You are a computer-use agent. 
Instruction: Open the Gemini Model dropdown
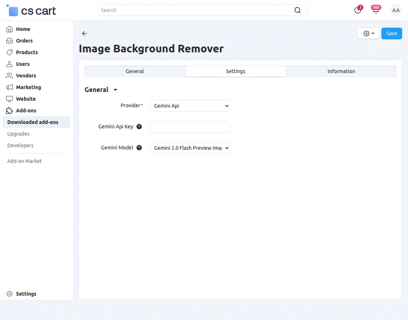point(190,148)
